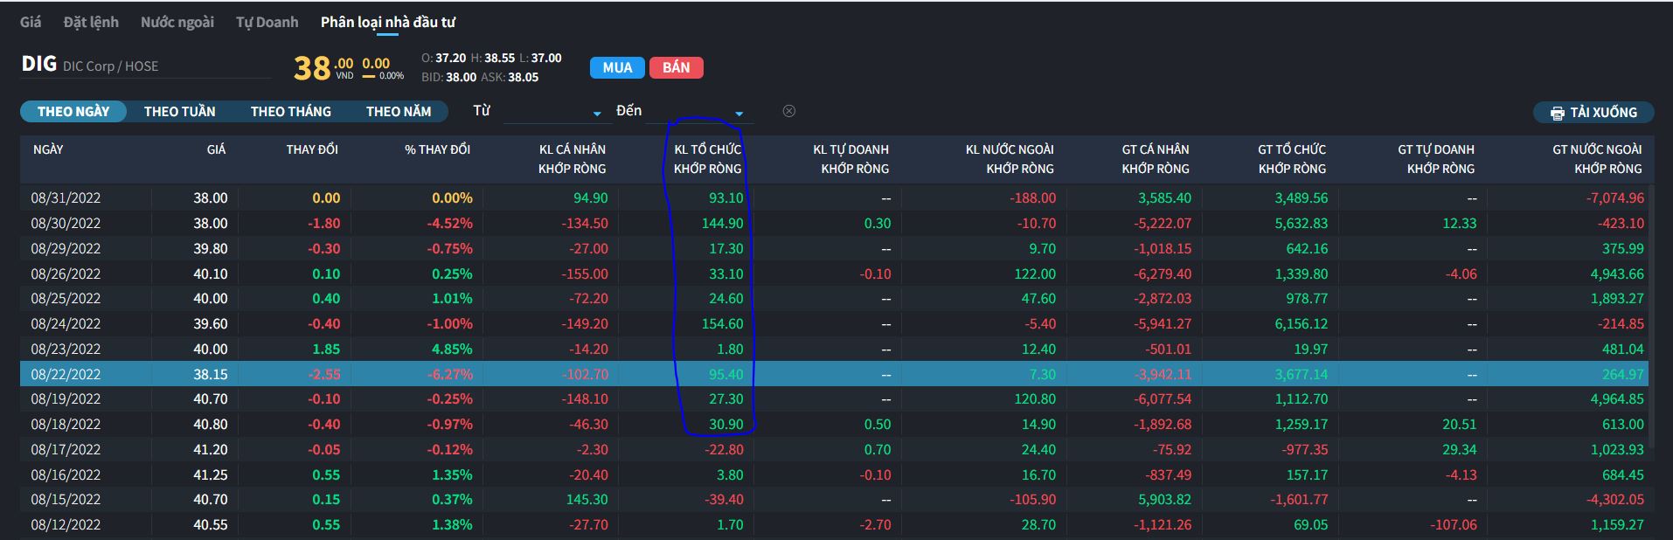This screenshot has height=540, width=1673.
Task: Open the Nước ngoài tab
Action: 177,22
